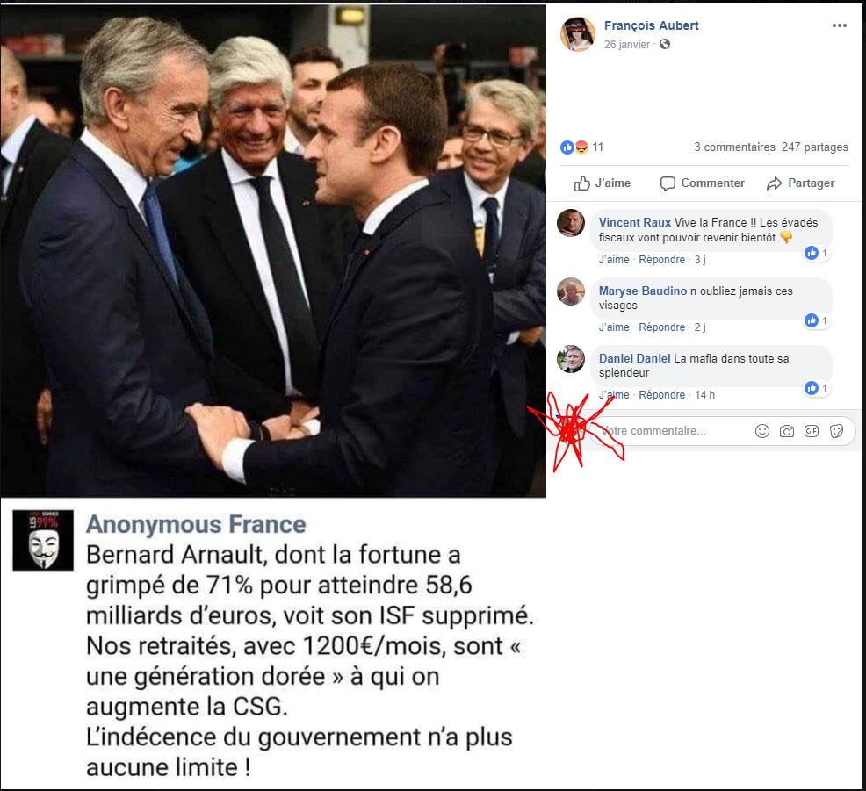
Task: Open Daniel Daniel's profile name link
Action: pyautogui.click(x=634, y=358)
